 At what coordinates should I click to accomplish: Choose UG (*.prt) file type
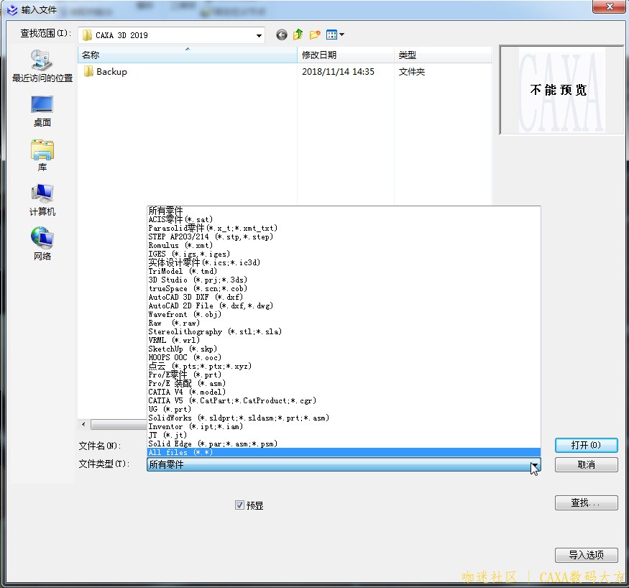point(344,409)
